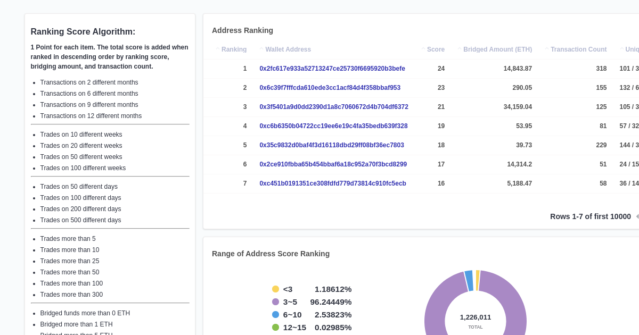Toggle the 12~15 legend entry
This screenshot has width=639, height=335.
click(x=275, y=328)
